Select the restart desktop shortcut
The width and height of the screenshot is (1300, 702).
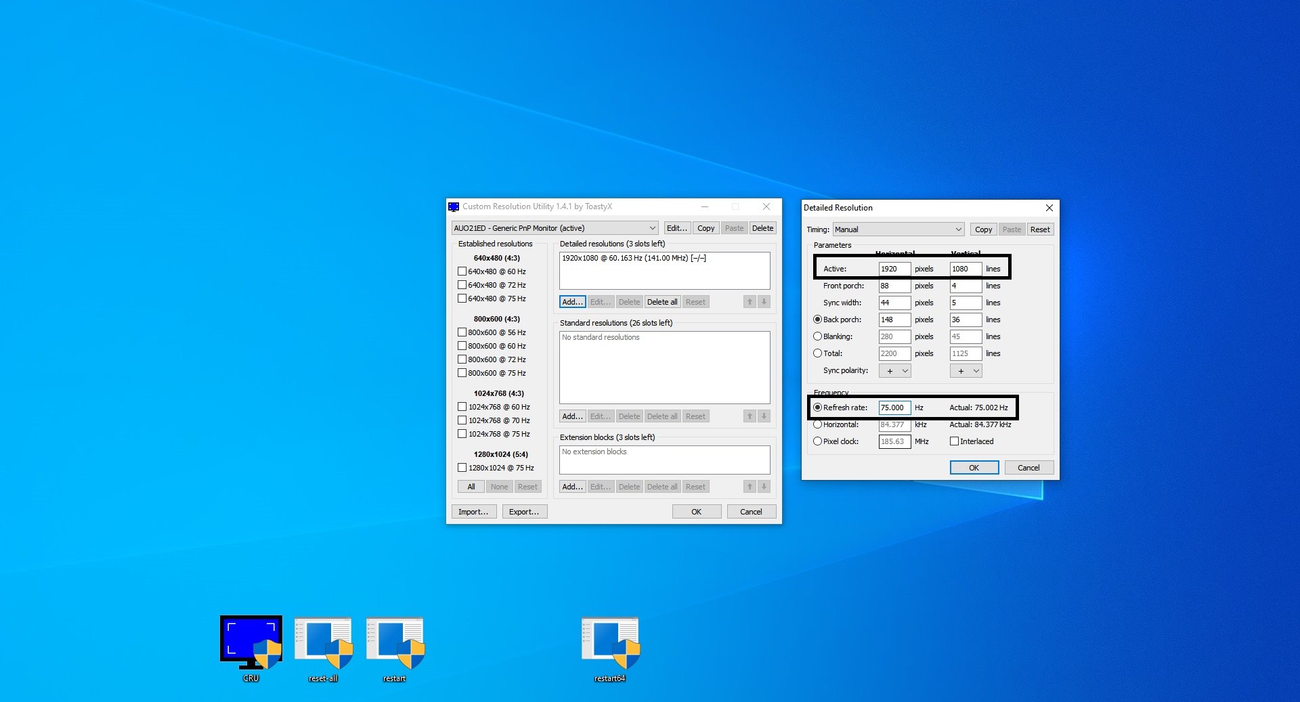click(395, 643)
